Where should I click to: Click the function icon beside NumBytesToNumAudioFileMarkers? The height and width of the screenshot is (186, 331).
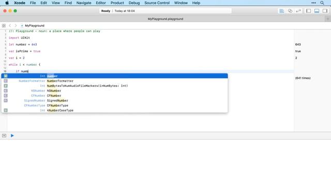pyautogui.click(x=6, y=86)
